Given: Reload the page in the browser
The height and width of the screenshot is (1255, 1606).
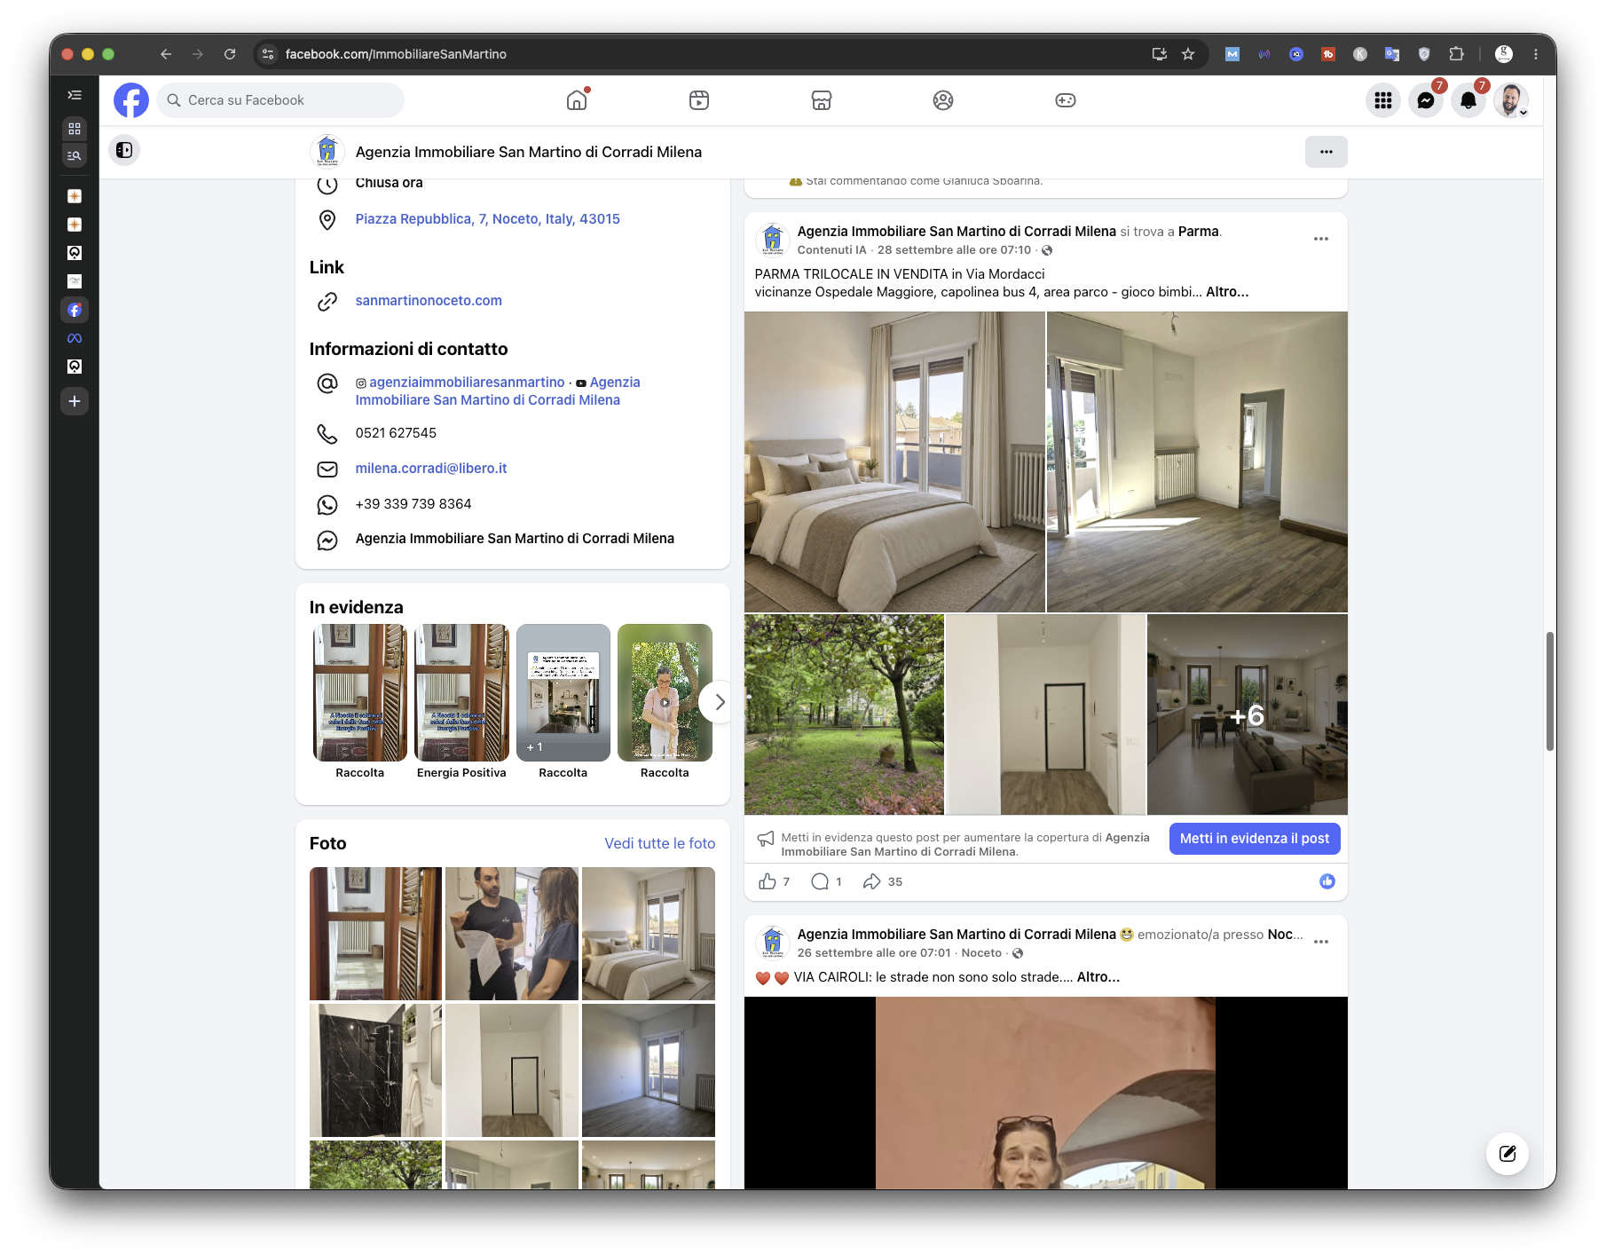Looking at the screenshot, I should (230, 54).
